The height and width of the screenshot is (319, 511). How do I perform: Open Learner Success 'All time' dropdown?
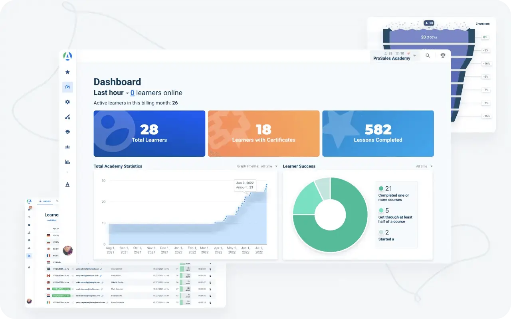pyautogui.click(x=424, y=166)
